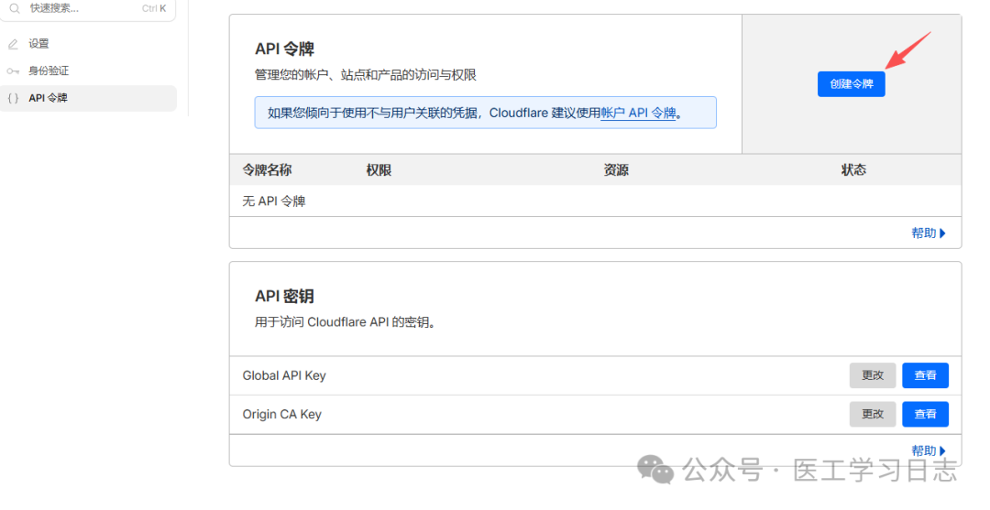
Task: Open the 帐户 API 令牌 link
Action: (x=638, y=114)
